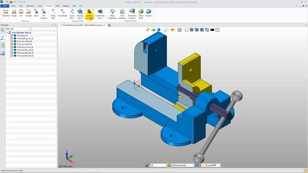Click the orange object icon in view toolbar
308x173 pixels.
[x=172, y=30]
